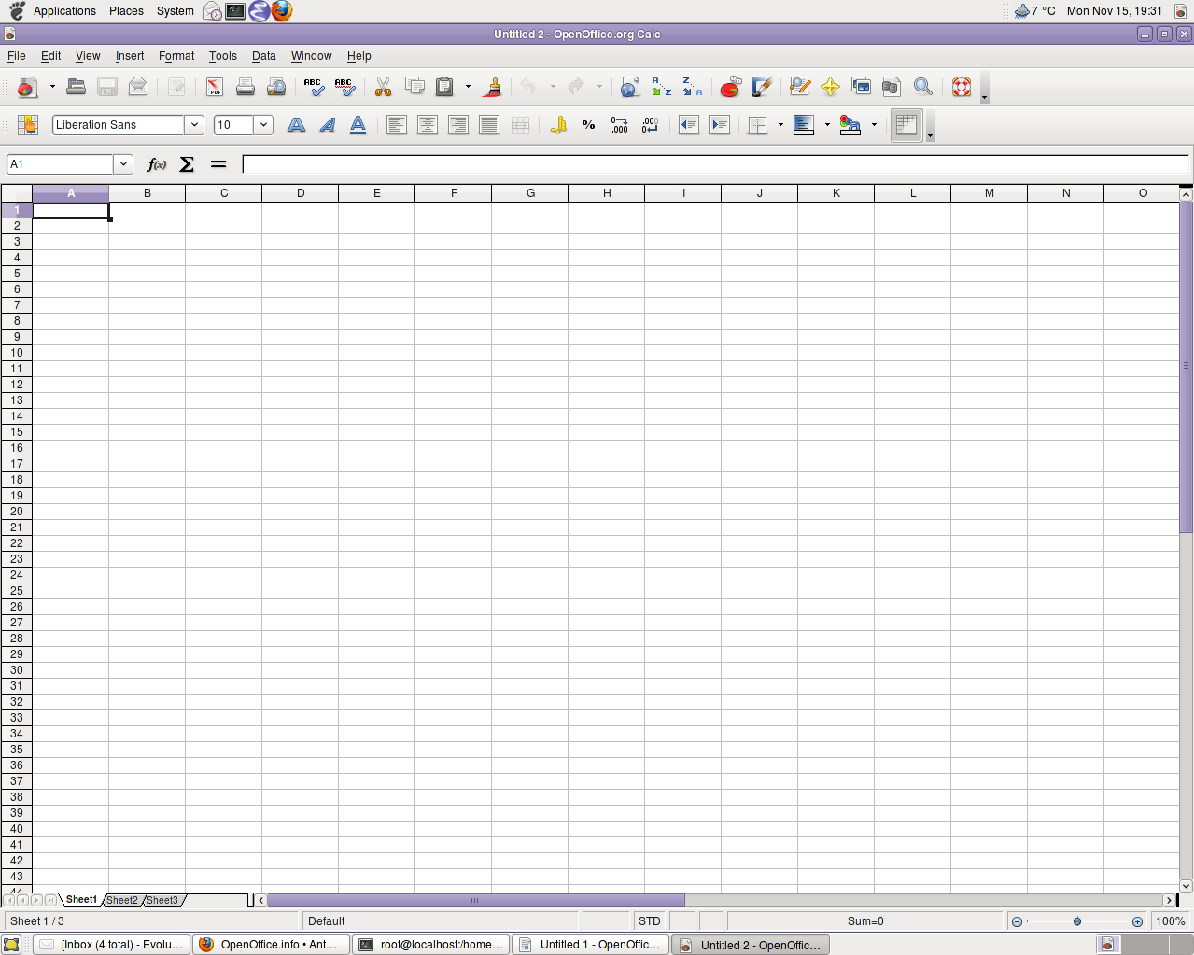Toggle Italic text formatting
The image size is (1194, 955).
pos(327,125)
